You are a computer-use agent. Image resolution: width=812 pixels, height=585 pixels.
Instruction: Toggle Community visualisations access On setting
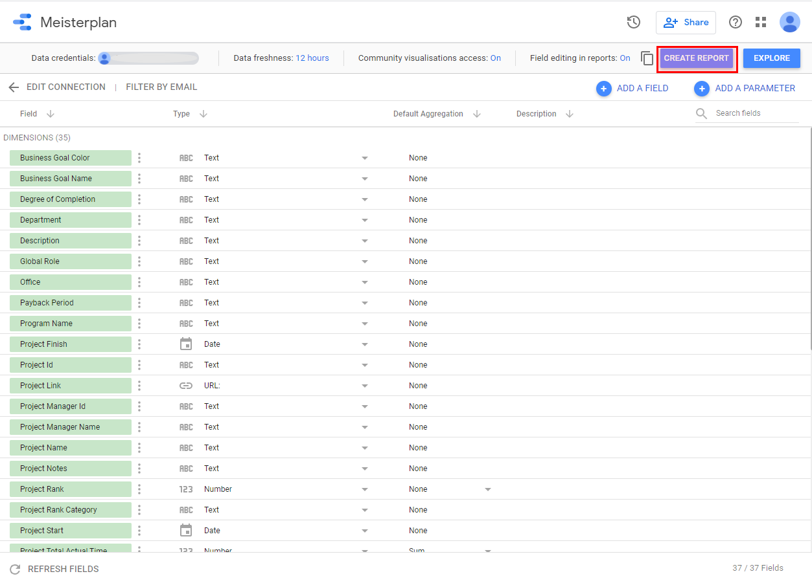tap(495, 58)
